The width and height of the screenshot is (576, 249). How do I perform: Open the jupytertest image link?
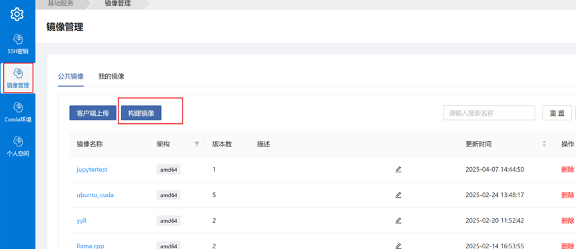tap(92, 170)
